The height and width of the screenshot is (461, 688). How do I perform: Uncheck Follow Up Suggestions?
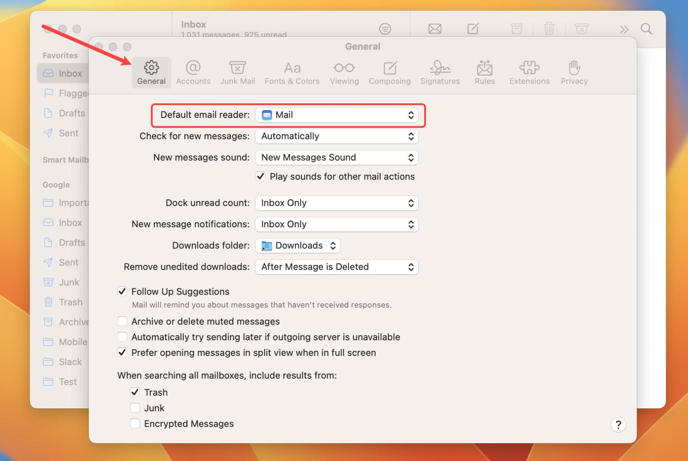122,291
